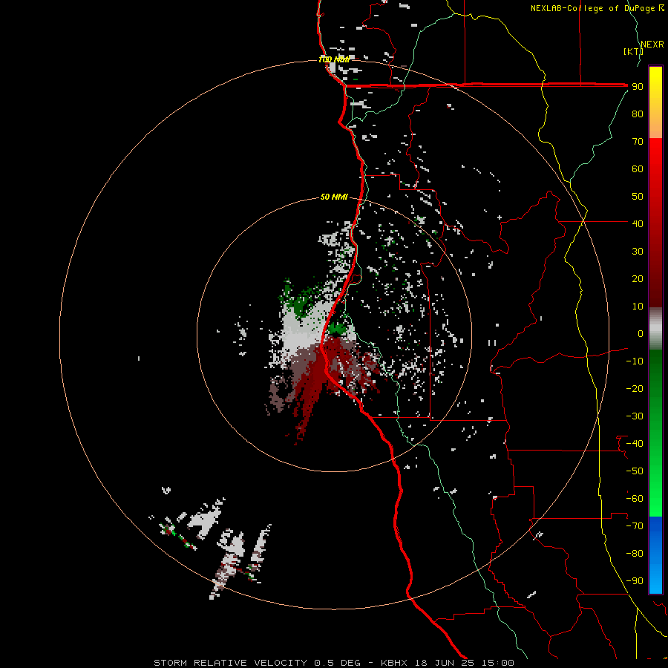
Task: Click the 50 NMI range ring label
Action: [334, 197]
